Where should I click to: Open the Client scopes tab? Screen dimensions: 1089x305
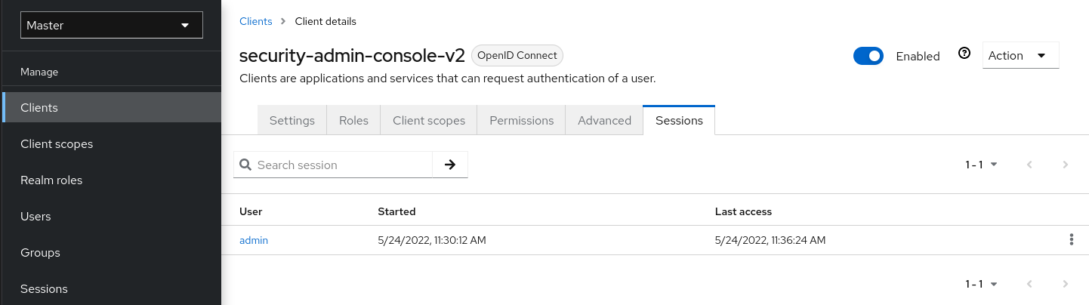point(428,121)
